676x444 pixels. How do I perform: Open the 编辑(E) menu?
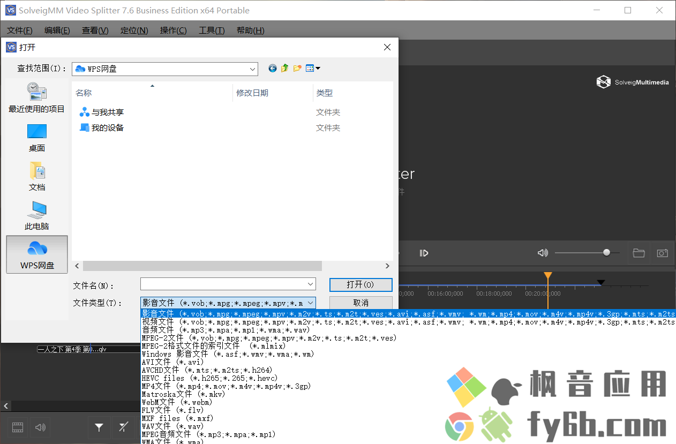click(57, 31)
